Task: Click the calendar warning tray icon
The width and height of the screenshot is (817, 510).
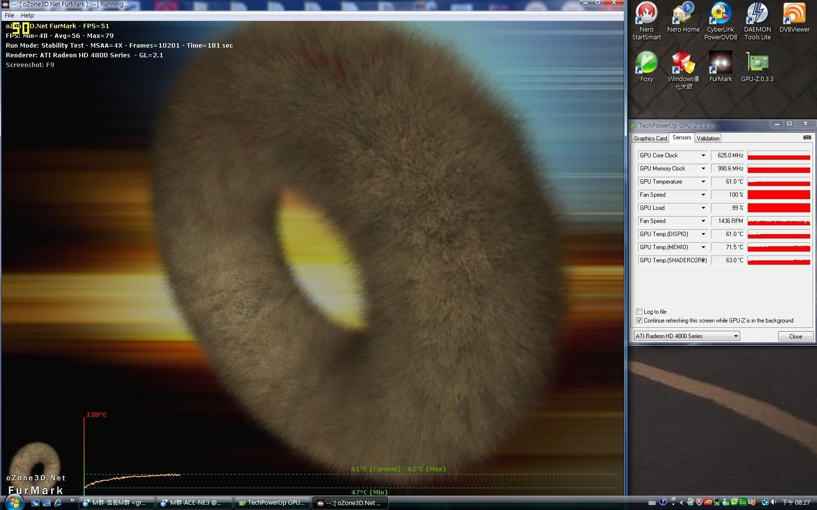Action: (x=752, y=502)
